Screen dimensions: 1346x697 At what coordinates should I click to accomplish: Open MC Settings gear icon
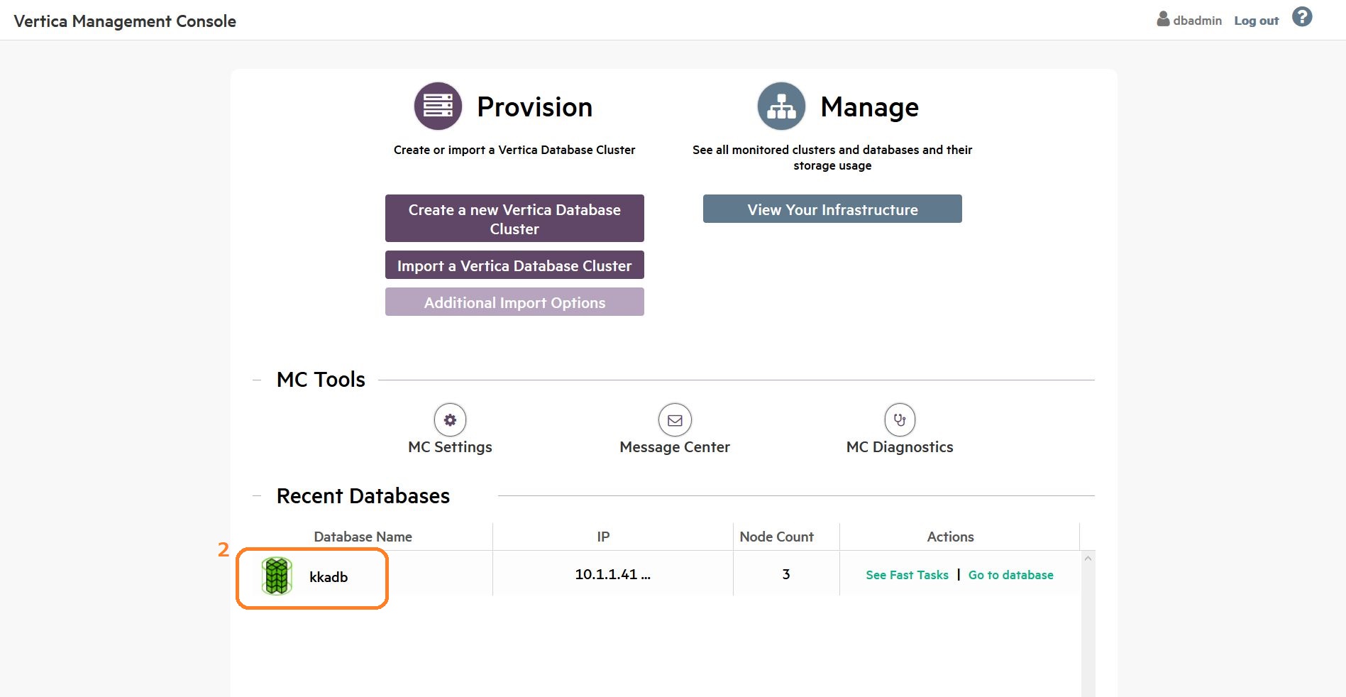point(450,420)
